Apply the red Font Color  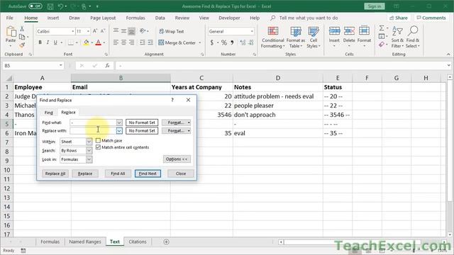point(99,42)
